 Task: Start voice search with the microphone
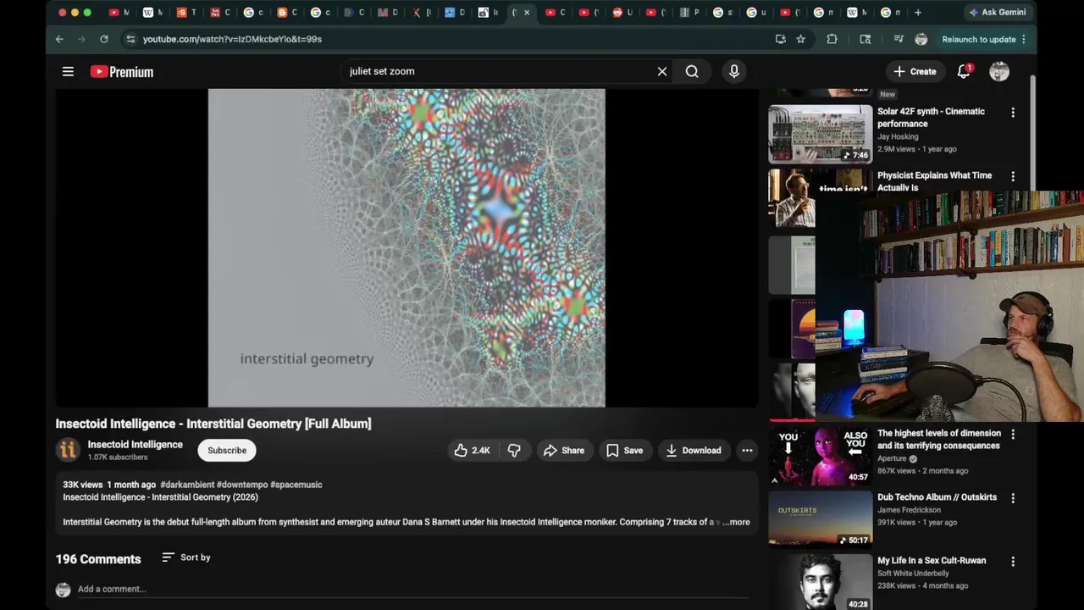tap(734, 72)
